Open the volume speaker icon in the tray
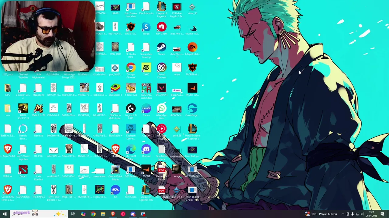Screen dimensions: 389x218 pos(362,214)
